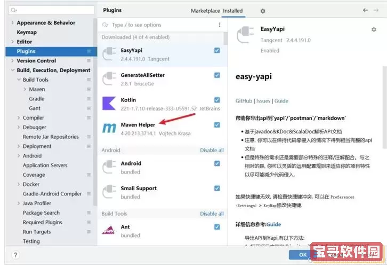This screenshot has width=387, height=267.
Task: Toggle the Maven Helper plugin checkbox
Action: 217,125
